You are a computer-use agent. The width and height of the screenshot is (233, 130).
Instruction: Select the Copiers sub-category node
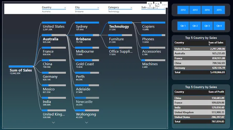click(153, 26)
